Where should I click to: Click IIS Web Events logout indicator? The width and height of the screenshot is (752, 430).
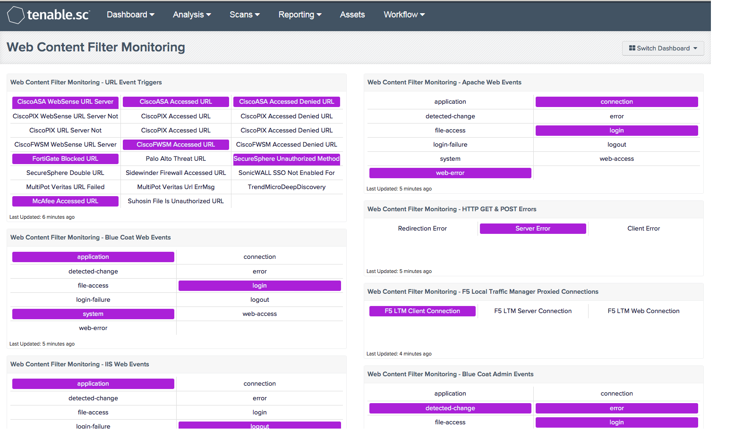coord(259,425)
